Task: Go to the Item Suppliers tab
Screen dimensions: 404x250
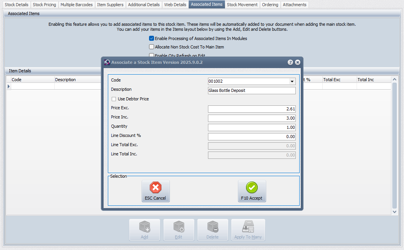Action: click(x=110, y=5)
